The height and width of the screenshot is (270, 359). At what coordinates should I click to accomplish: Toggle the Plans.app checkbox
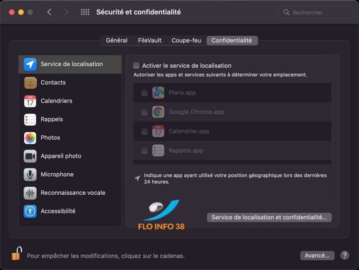(144, 93)
